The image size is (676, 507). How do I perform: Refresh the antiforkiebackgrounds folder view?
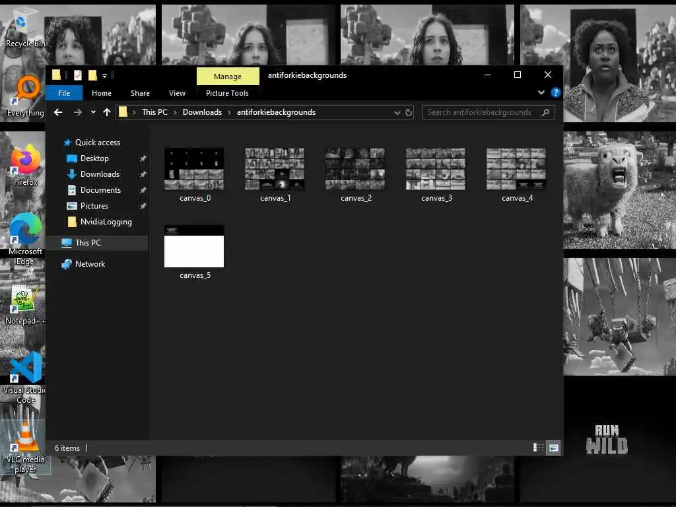tap(409, 112)
